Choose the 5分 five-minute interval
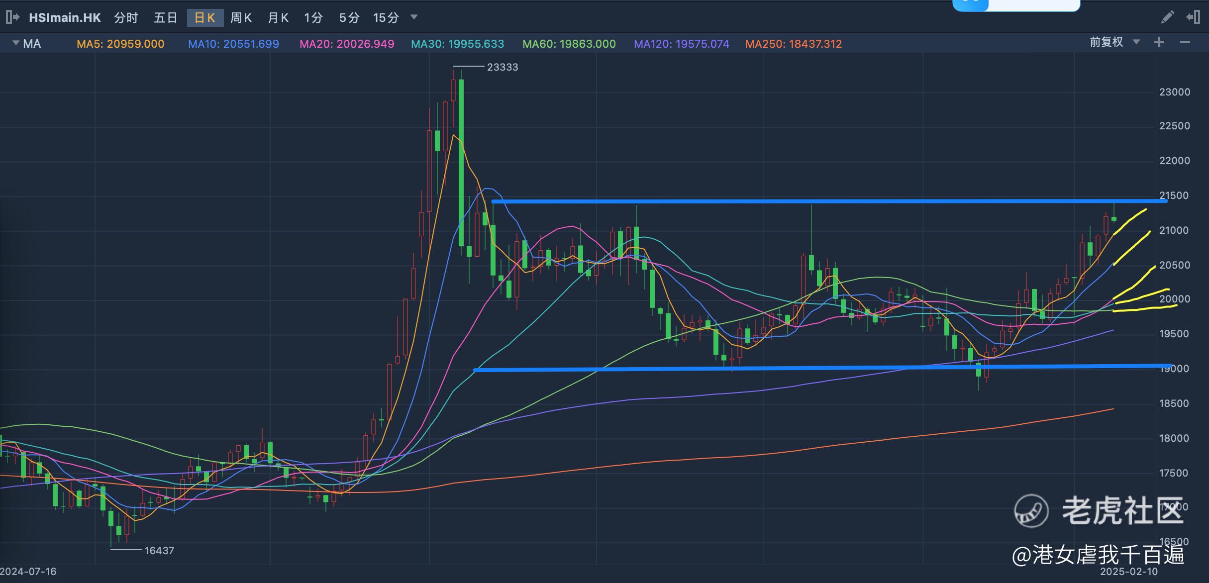Screen dimensions: 1209x583 point(349,18)
